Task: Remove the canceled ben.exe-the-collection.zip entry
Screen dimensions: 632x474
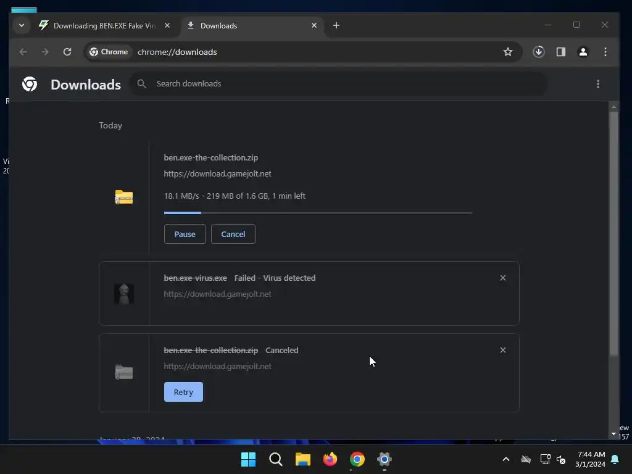Action: (502, 350)
